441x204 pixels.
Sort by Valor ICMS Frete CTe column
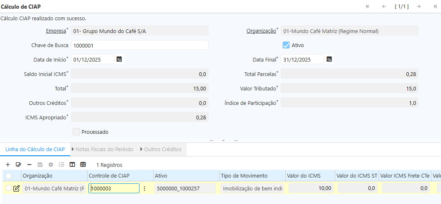click(x=405, y=176)
